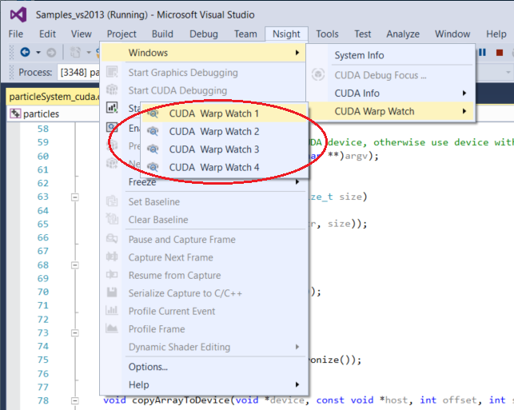Select Dynamic Shader Editing entry
Screen dimensions: 514x410
click(205, 347)
